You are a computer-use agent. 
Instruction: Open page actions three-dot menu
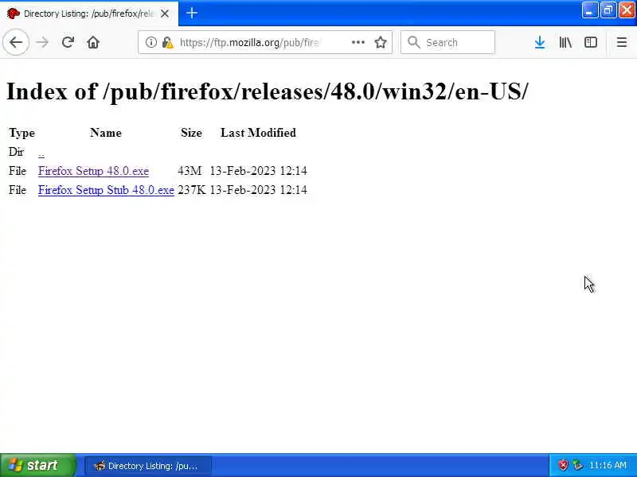point(358,42)
